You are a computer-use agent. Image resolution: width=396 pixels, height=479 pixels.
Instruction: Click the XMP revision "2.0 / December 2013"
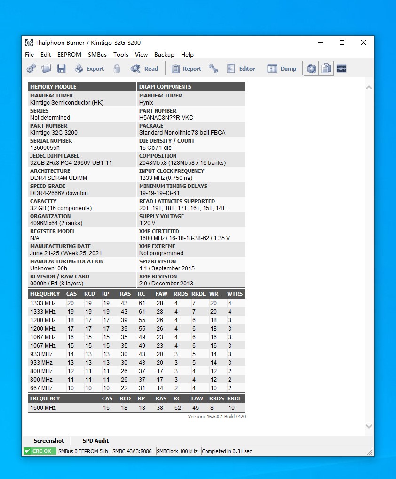[x=166, y=284]
